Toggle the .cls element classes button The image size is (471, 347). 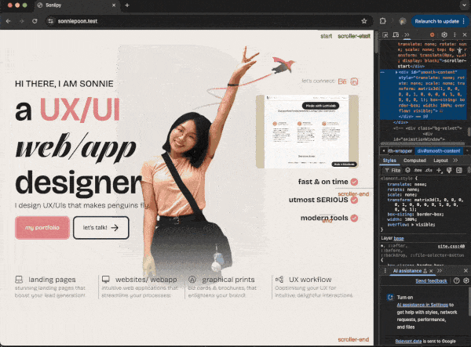[429, 170]
